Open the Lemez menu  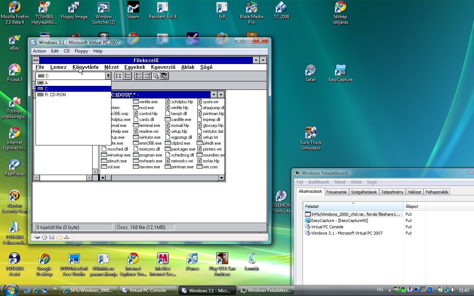point(59,67)
